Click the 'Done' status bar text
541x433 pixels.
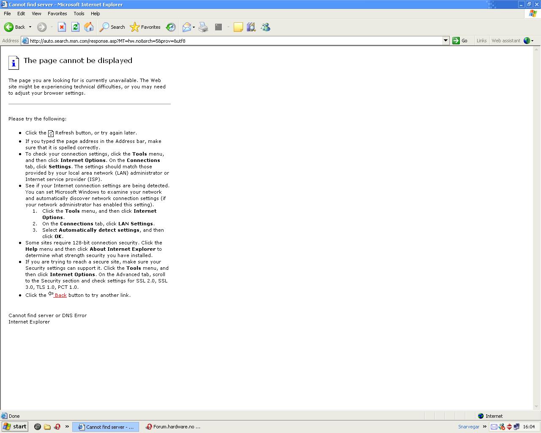(14, 416)
